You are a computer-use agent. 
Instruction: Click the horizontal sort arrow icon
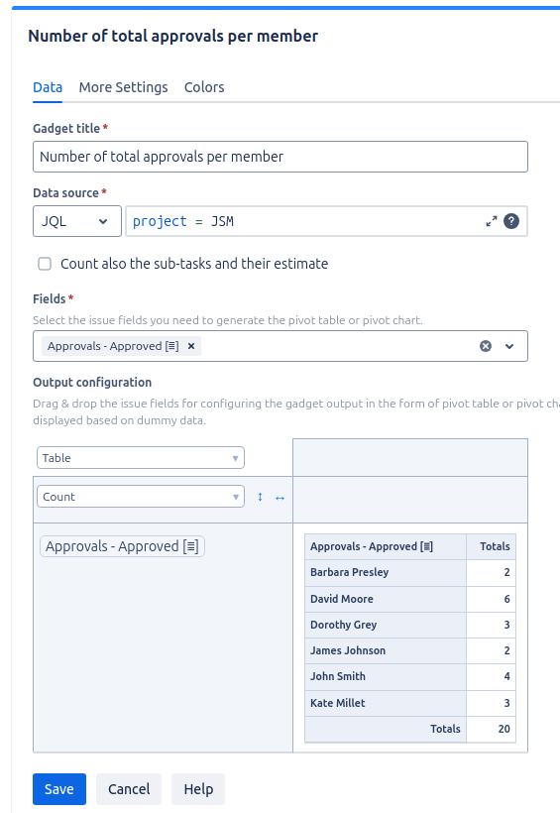coord(280,499)
